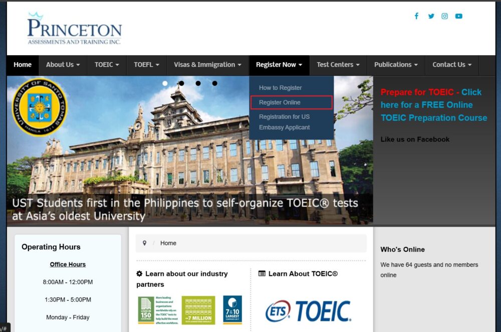Open the YouTube social icon
This screenshot has width=501, height=332.
[458, 16]
